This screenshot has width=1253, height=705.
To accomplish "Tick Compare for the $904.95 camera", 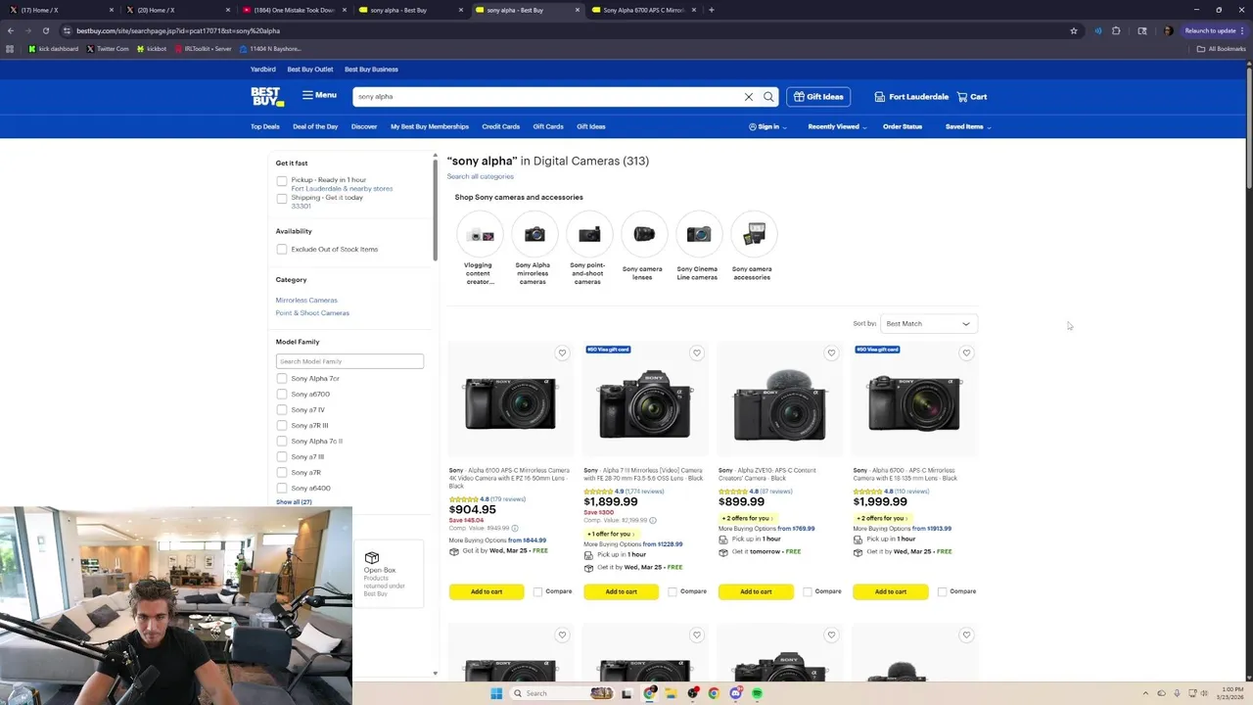I will click(x=538, y=591).
